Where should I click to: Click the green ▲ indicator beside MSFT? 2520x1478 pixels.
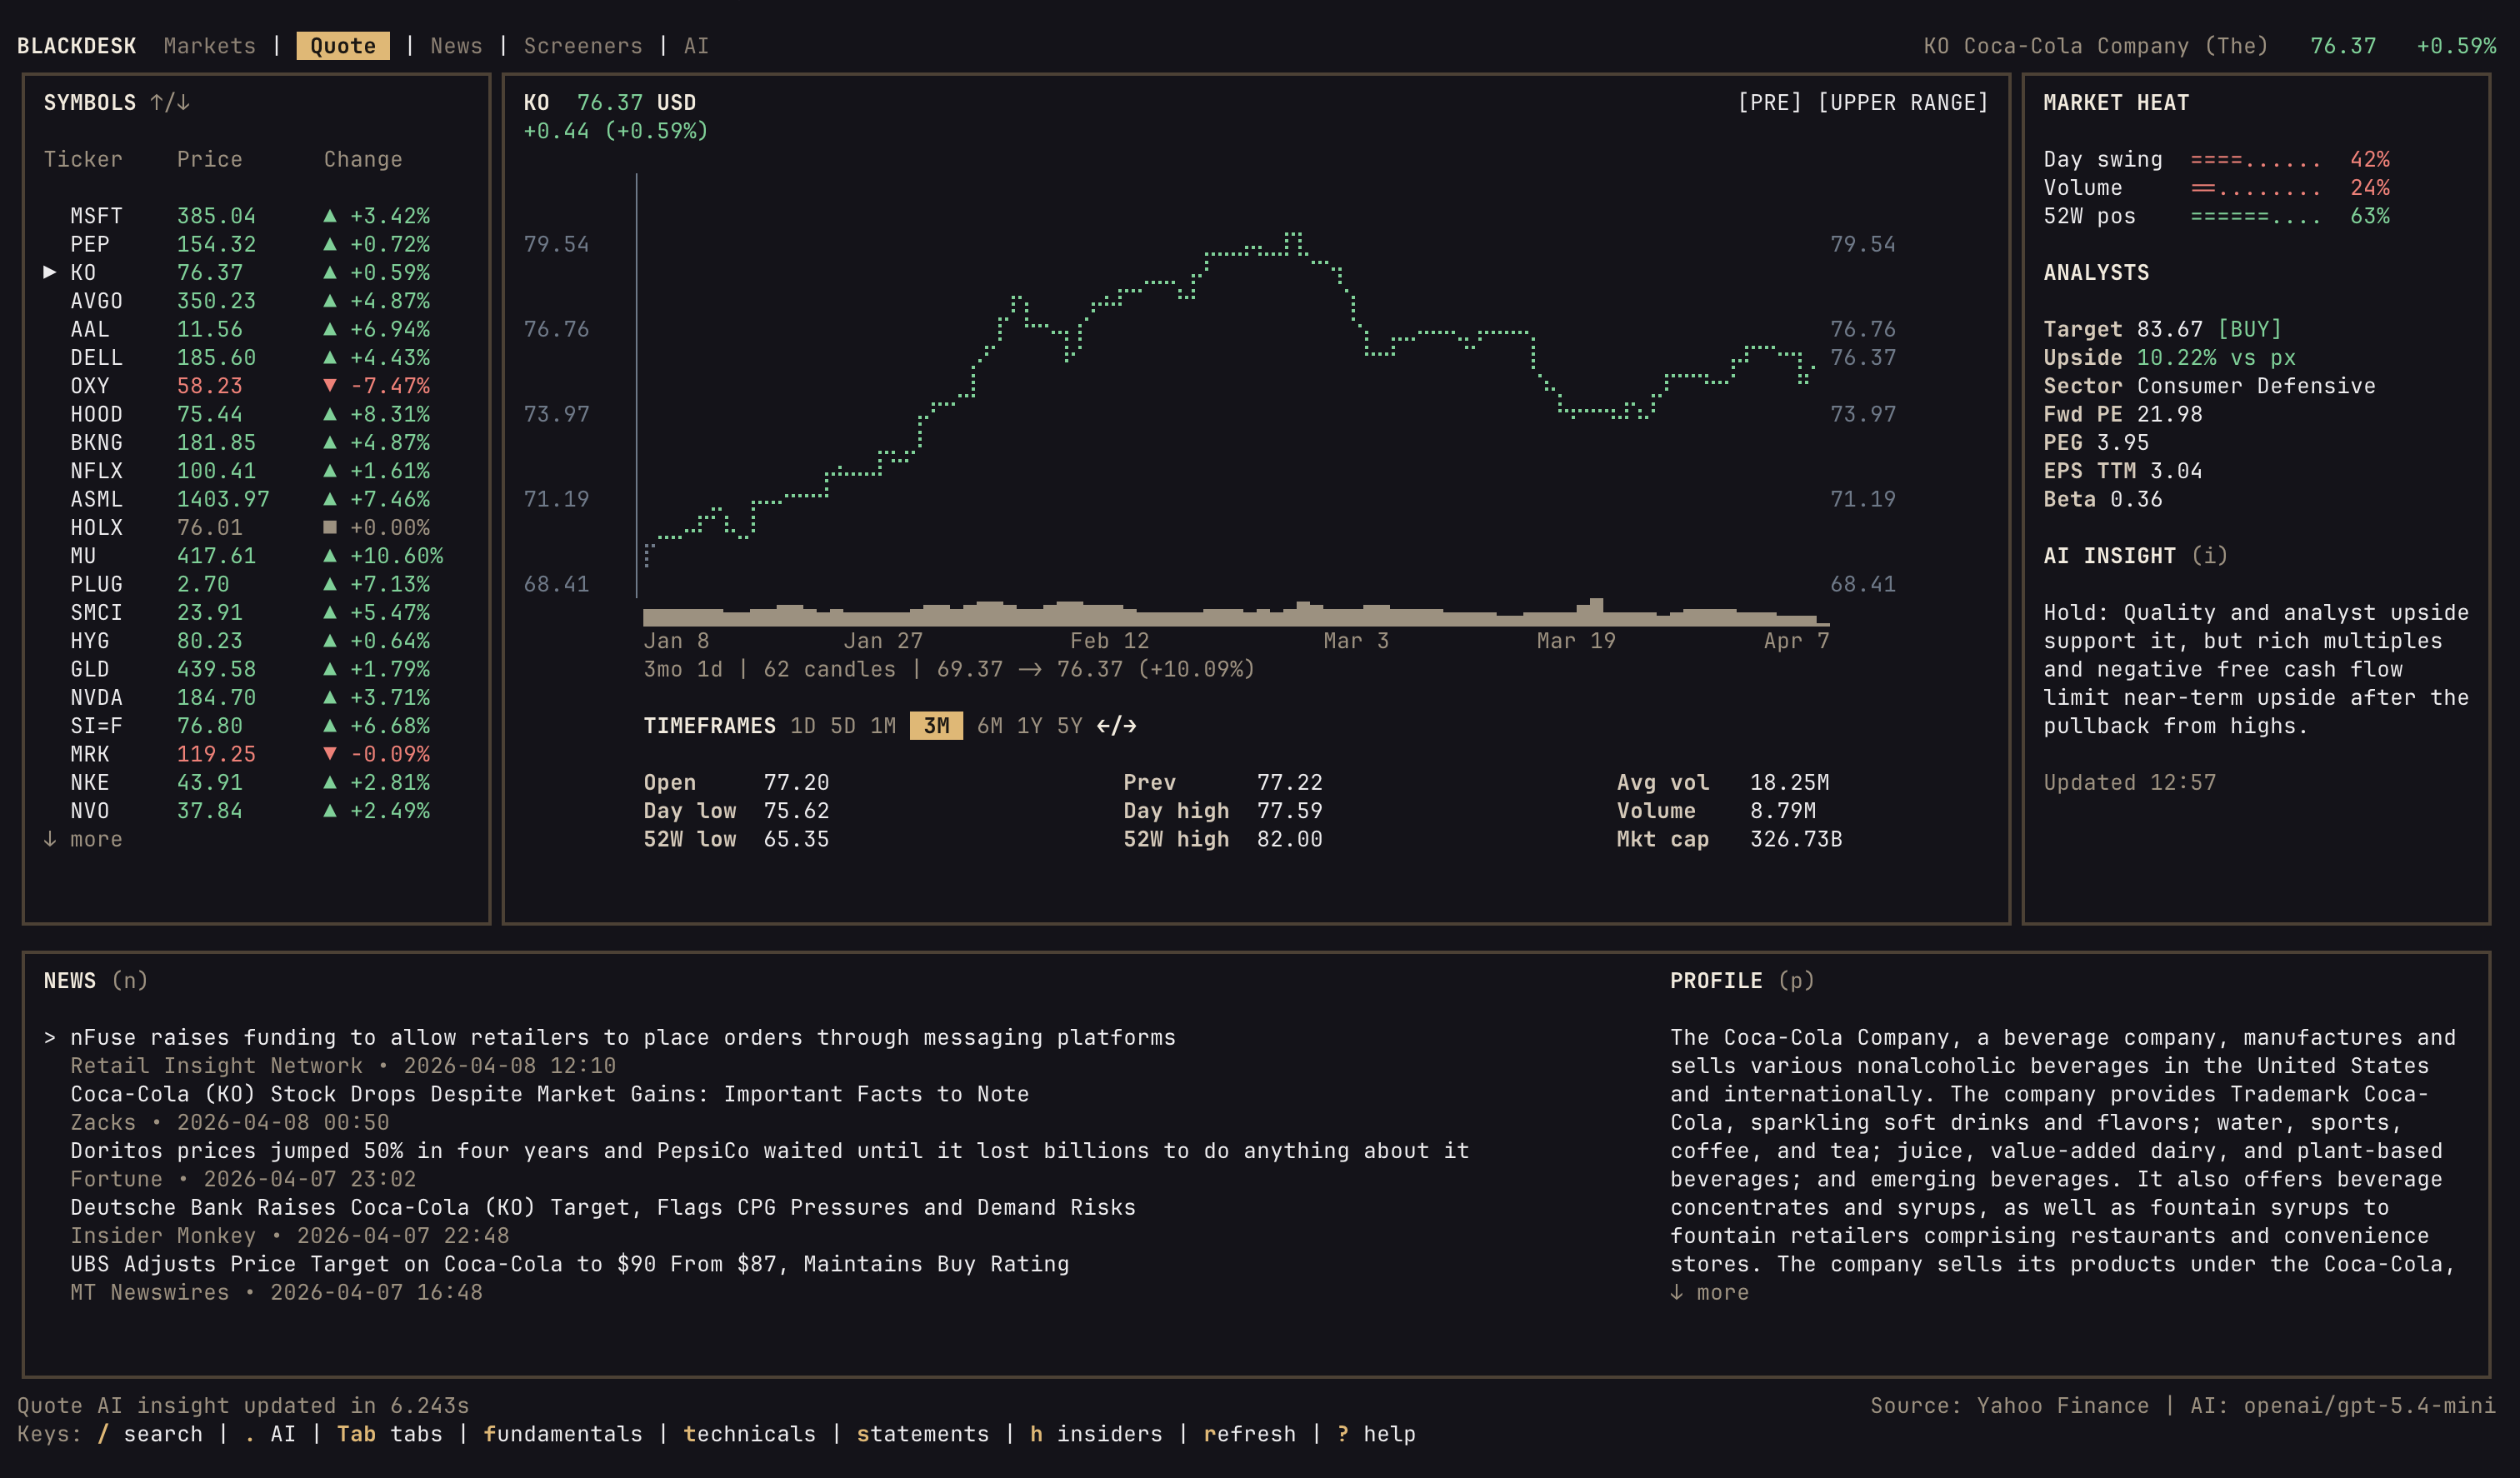[332, 215]
